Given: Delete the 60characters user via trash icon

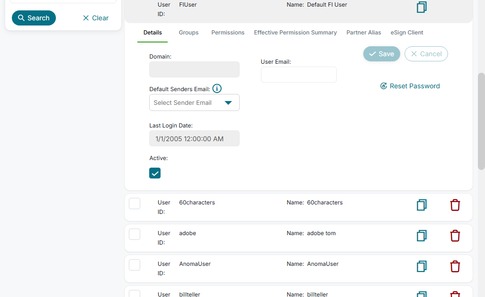Looking at the screenshot, I should pyautogui.click(x=455, y=205).
